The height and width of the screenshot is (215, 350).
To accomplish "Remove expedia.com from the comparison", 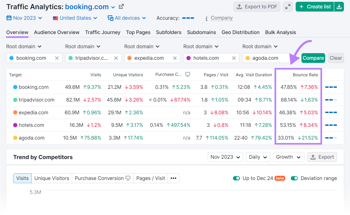I will coord(175,58).
